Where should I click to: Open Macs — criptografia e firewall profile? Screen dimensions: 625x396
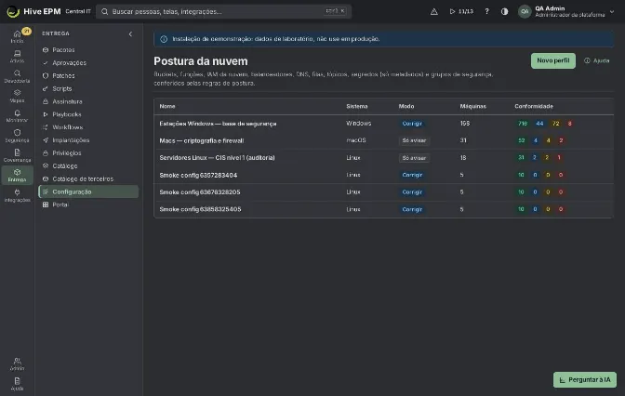point(201,140)
